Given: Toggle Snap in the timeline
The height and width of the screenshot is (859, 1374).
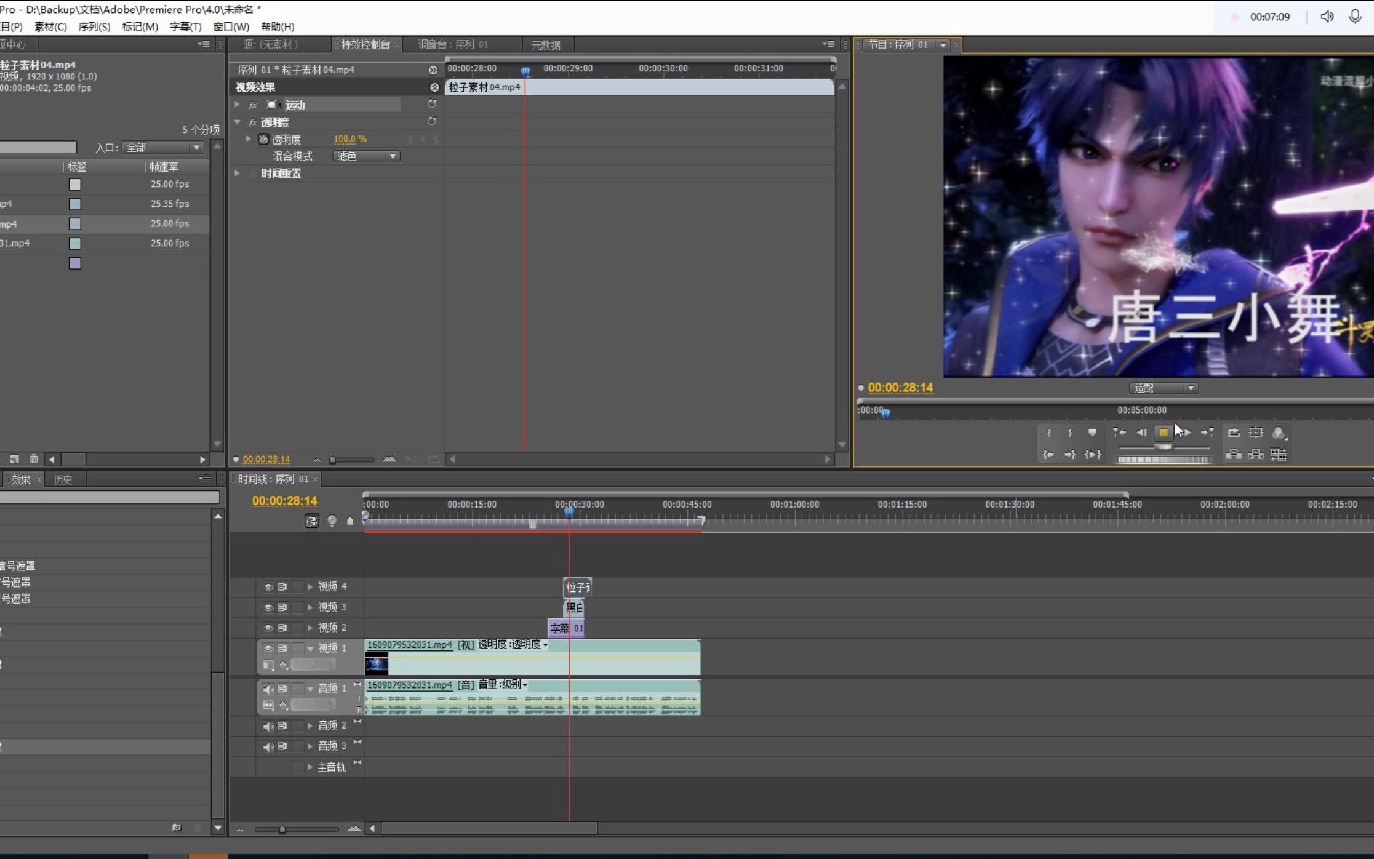Looking at the screenshot, I should [312, 521].
